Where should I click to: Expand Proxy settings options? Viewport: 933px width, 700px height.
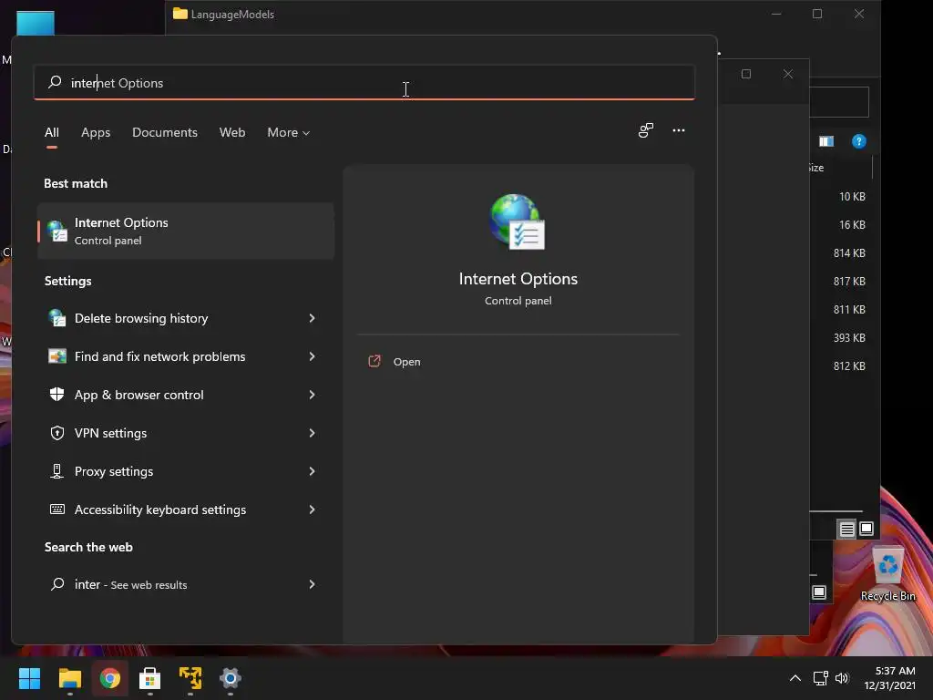[312, 471]
